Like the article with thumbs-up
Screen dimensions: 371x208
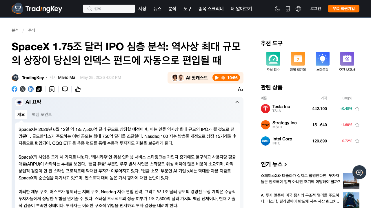tap(78, 89)
